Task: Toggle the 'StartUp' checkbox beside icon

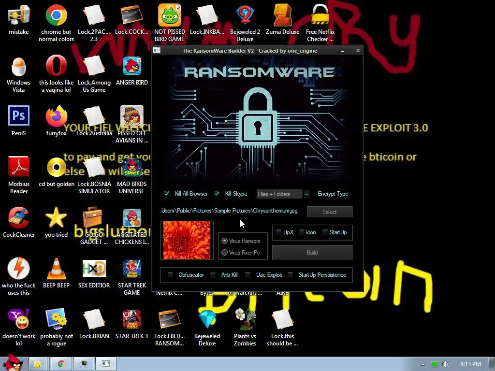Action: (x=325, y=232)
